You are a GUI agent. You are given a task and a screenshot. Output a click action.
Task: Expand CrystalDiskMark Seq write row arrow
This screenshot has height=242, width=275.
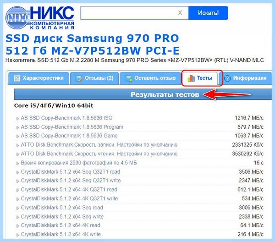click(17, 217)
